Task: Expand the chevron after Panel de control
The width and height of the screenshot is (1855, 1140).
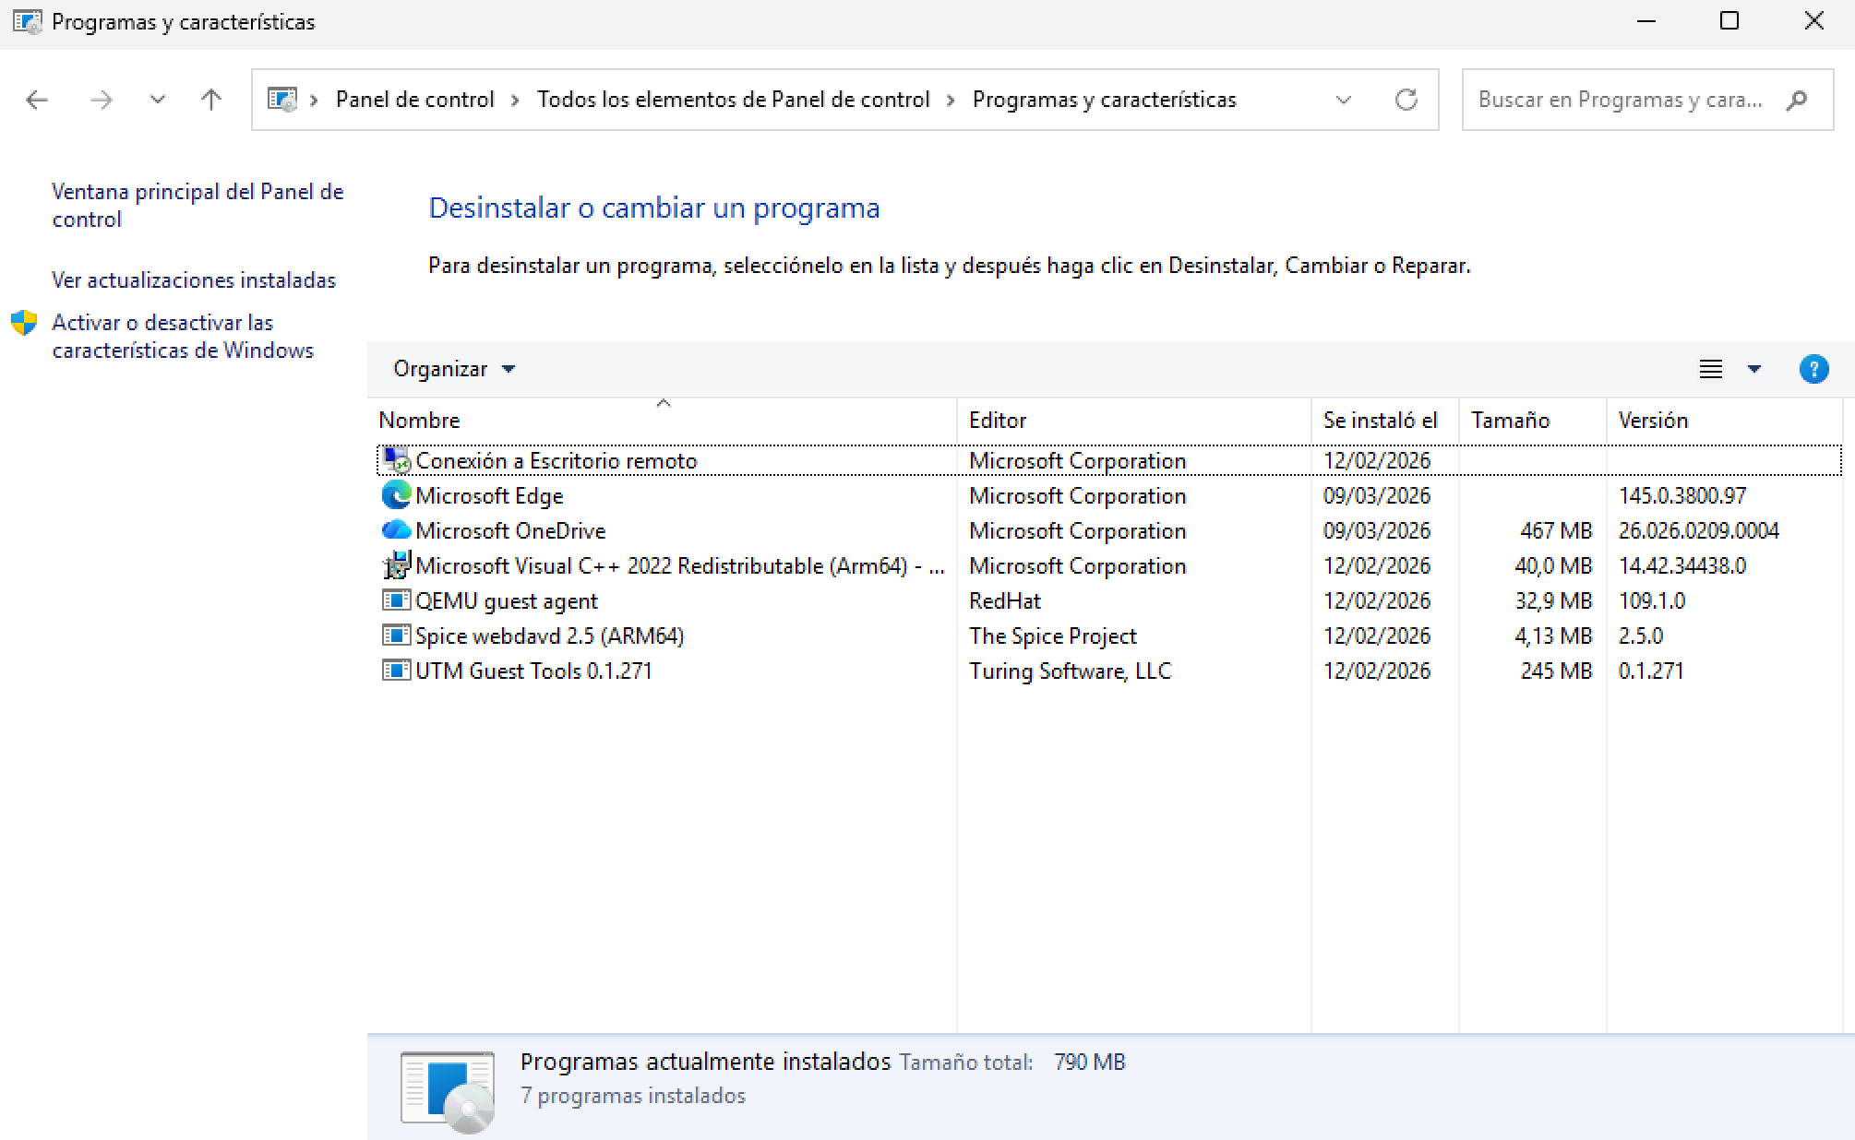Action: point(515,100)
